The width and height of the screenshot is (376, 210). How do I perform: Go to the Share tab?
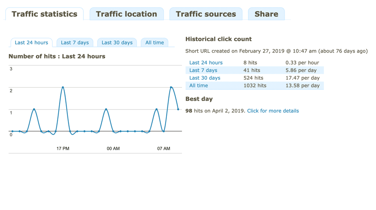click(266, 14)
